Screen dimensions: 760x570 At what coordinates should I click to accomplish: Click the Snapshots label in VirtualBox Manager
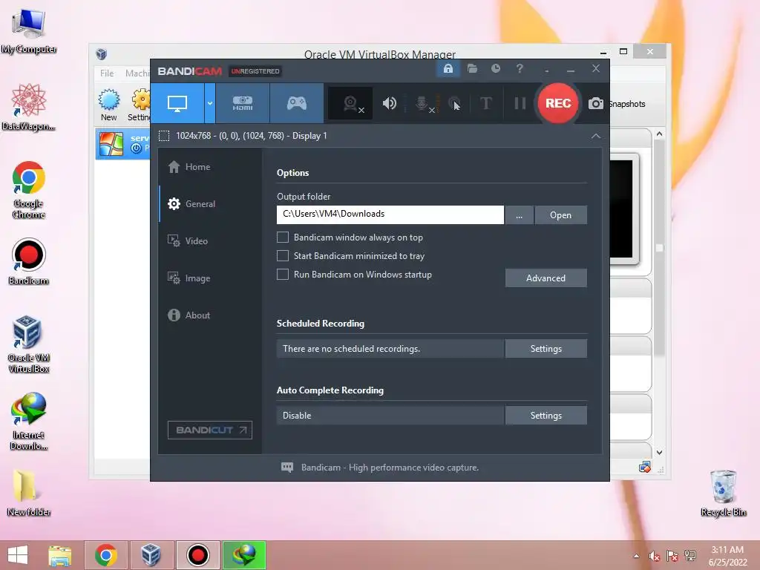click(x=627, y=104)
